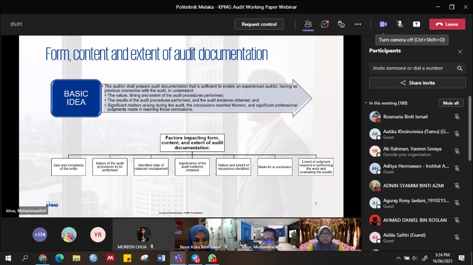
Task: Select Idrus, MuhammadArif's video tile
Action: [268, 234]
